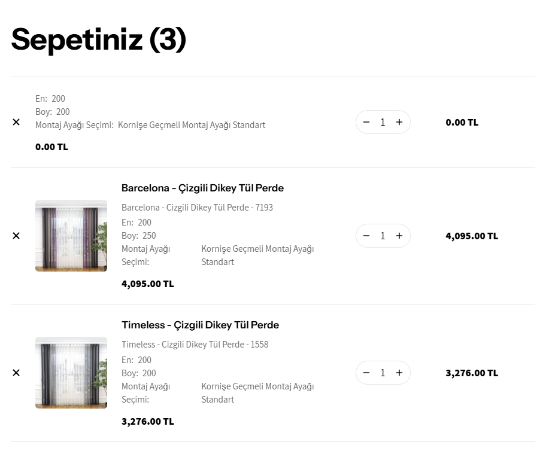549x460 pixels.
Task: Open Timeless - Çizgili Dikey Tül Perde title
Action: tap(200, 325)
